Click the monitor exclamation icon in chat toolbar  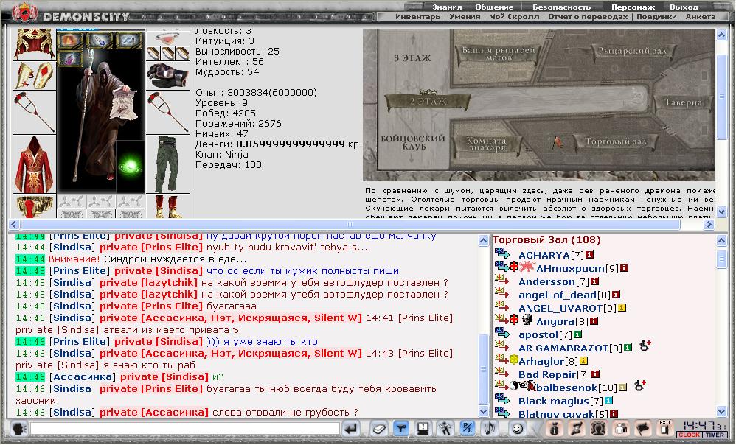423,429
